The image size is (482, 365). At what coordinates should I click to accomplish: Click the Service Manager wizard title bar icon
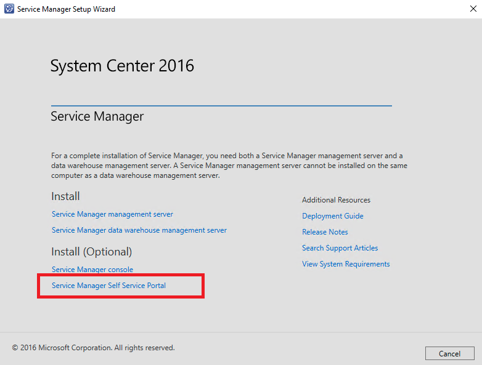[x=9, y=9]
